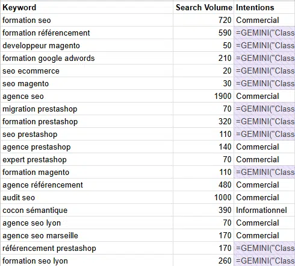
Task: Click the 'formation magento' keyword cell
Action: click(x=87, y=172)
